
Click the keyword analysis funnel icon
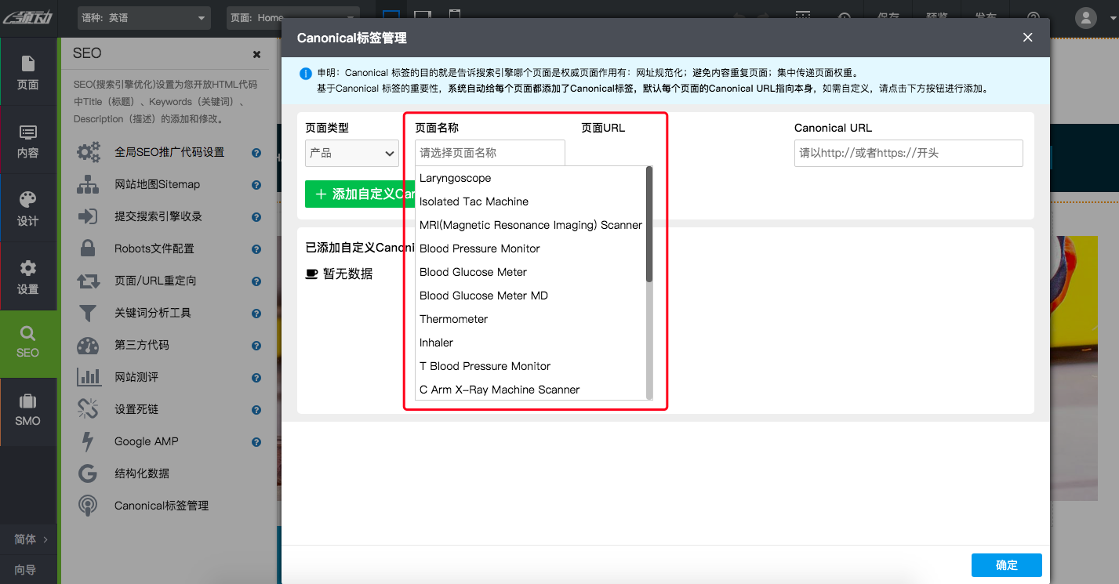point(88,314)
